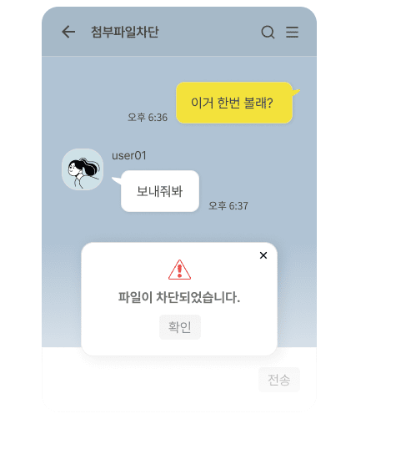
Task: Go back using the left arrow icon
Action: (68, 32)
